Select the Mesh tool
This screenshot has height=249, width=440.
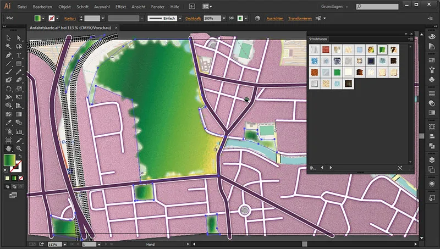click(x=8, y=114)
